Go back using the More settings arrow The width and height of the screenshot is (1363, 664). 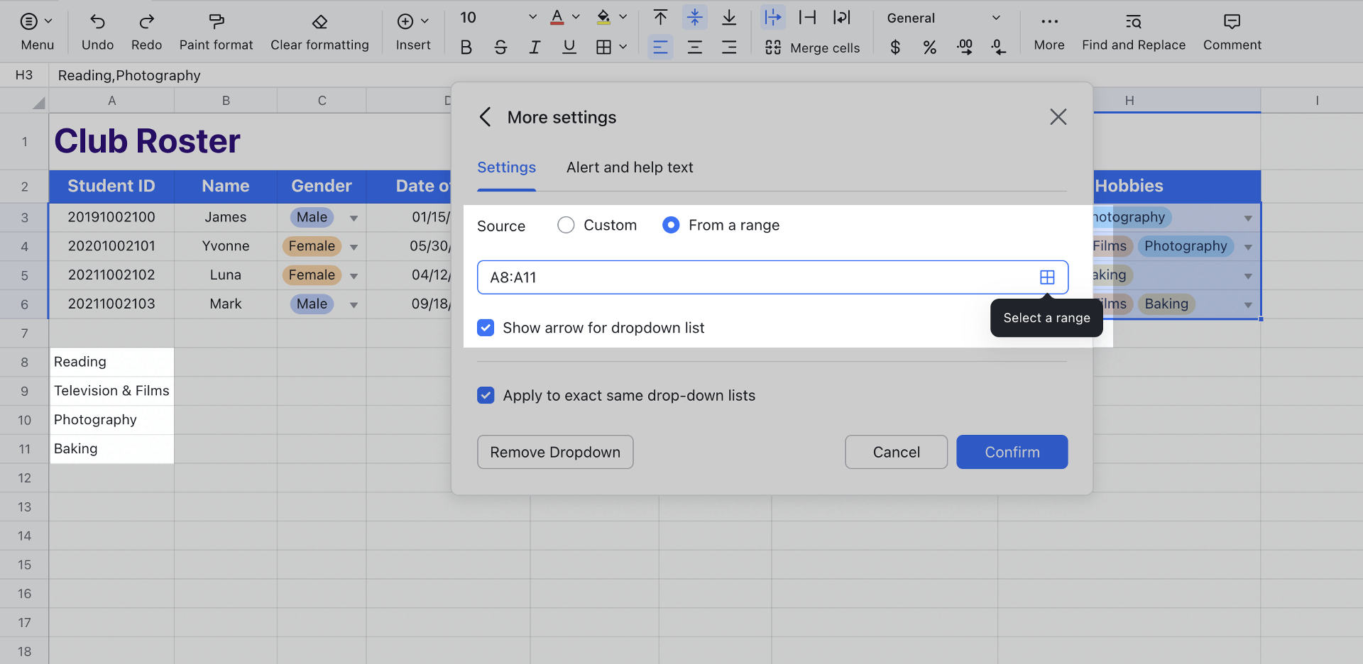point(486,117)
